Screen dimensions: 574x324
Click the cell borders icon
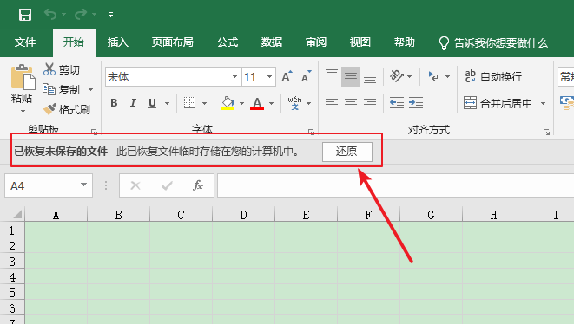point(189,103)
